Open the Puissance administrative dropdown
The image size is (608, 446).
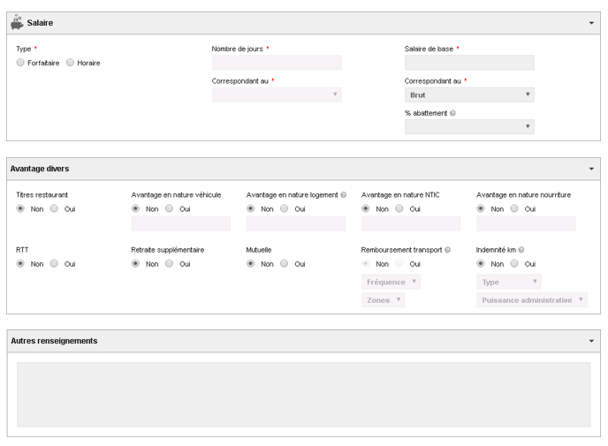point(532,300)
